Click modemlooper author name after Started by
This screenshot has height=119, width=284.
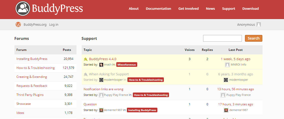click(113, 80)
